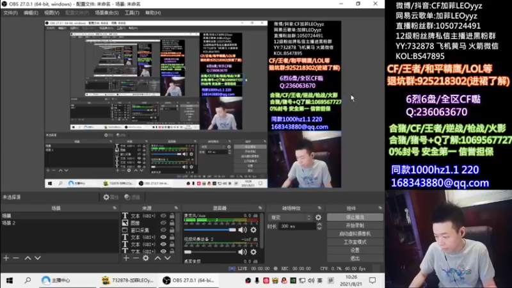The image size is (512, 288).
Task: Click the 视频采集设备 2 volume slider
Action: tap(210, 252)
